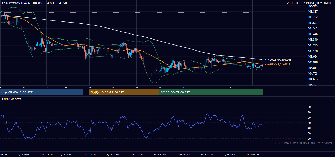Click the hour 12 tick on the price chart
This screenshot has width=335, height=157.
pyautogui.click(x=46, y=87)
